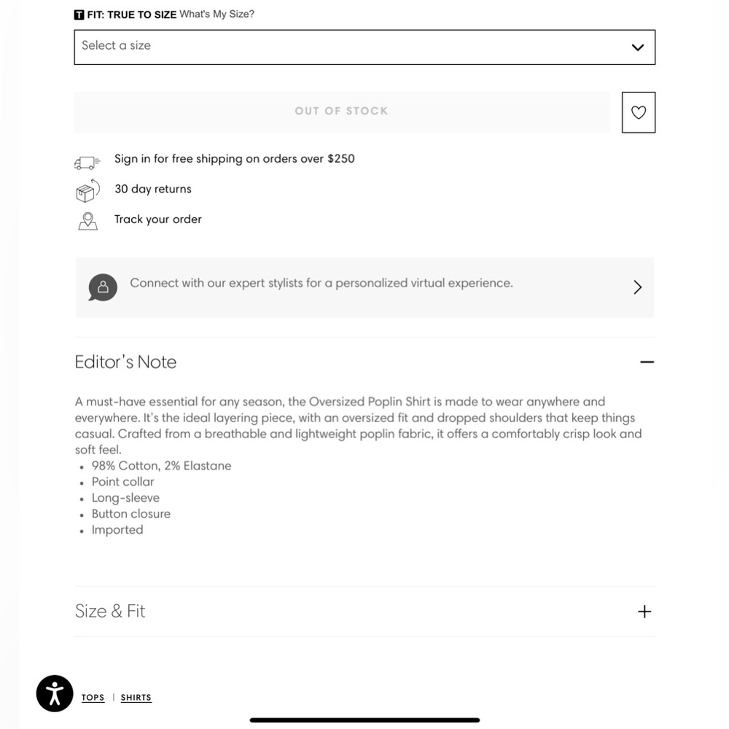Viewport: 729px width, 729px height.
Task: Add item to wishlist with heart icon
Action: [639, 112]
